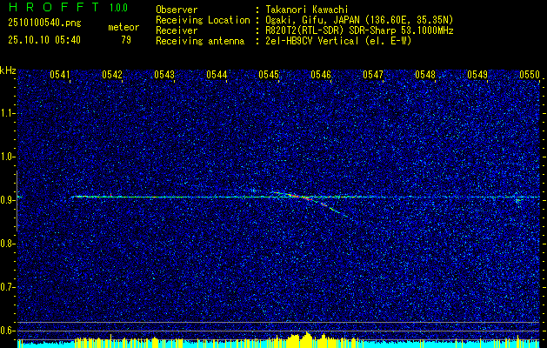Click the 'Receiver' field label

(x=177, y=30)
